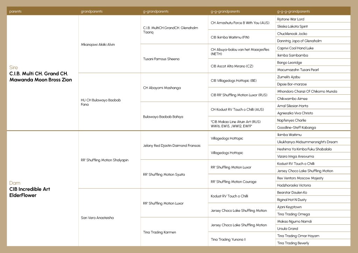Click 'Hadzhoraska Victoria'

294,185
